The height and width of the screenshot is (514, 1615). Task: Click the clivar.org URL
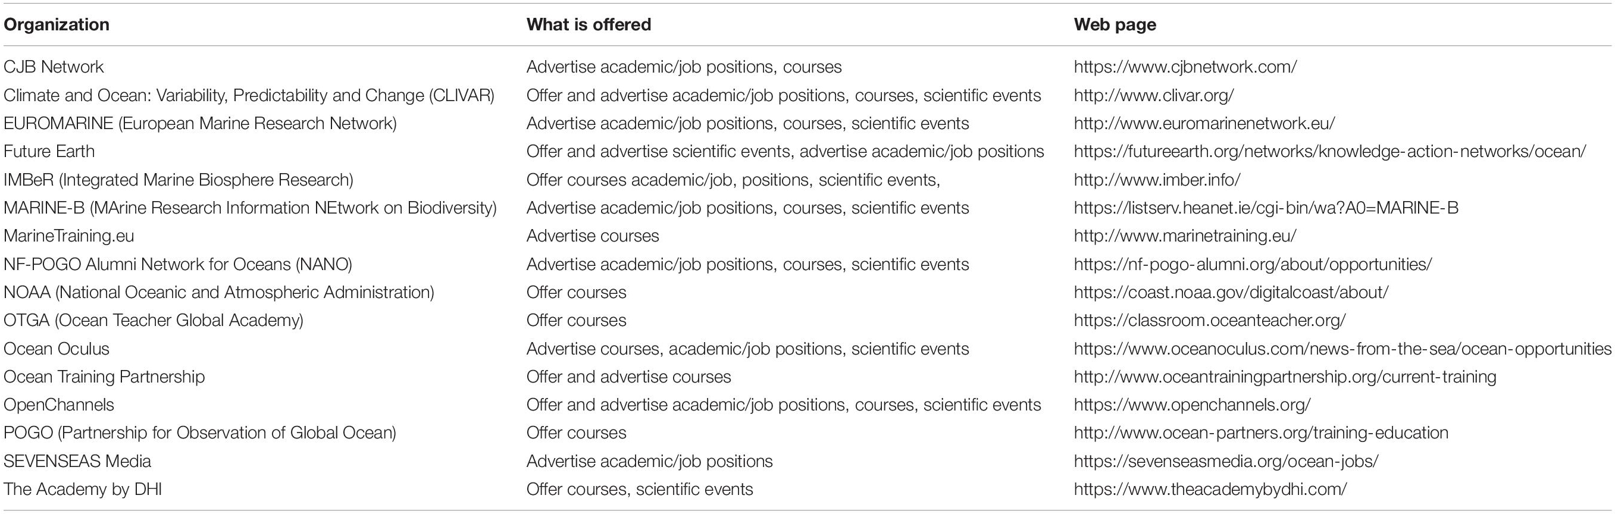[x=1154, y=95]
